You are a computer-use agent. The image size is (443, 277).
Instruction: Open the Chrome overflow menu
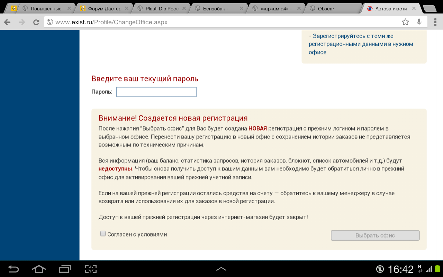435,22
